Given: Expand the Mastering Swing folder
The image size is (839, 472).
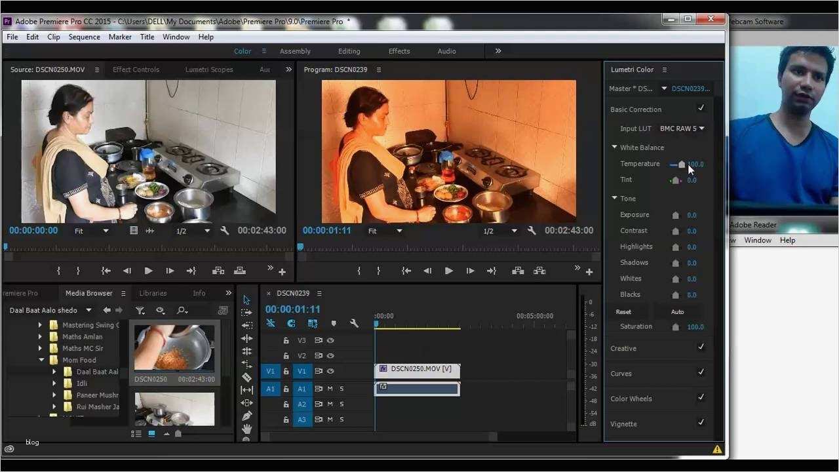Looking at the screenshot, I should 40,325.
